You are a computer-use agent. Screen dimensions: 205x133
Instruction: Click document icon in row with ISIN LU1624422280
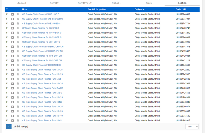coord(18,70)
